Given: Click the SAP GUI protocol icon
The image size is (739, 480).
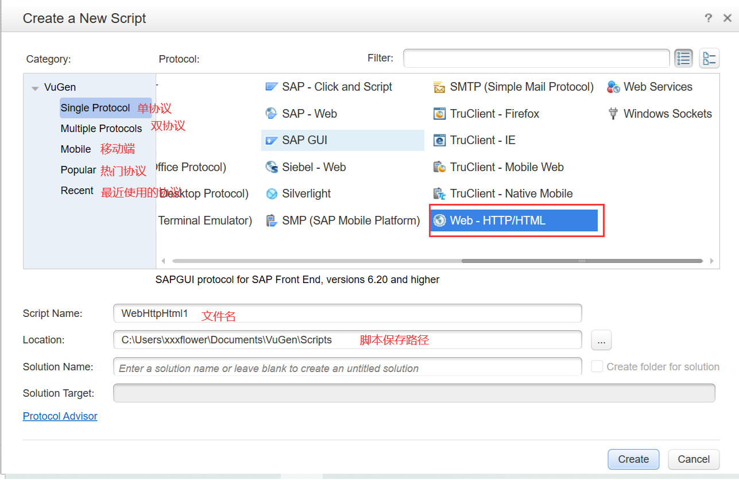Looking at the screenshot, I should coord(272,141).
